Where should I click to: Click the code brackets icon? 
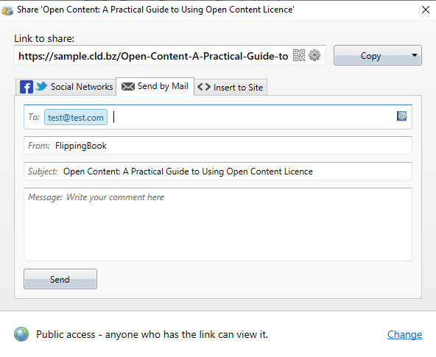coord(204,87)
